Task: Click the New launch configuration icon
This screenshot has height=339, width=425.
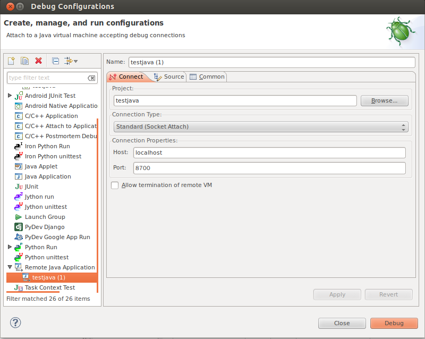Action: coord(11,61)
